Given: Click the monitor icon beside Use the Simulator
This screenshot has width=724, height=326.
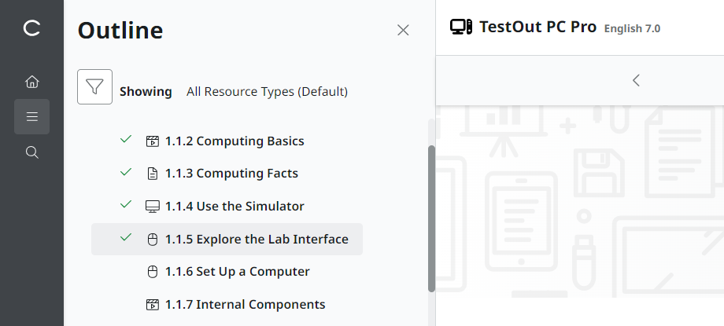Looking at the screenshot, I should (x=153, y=207).
